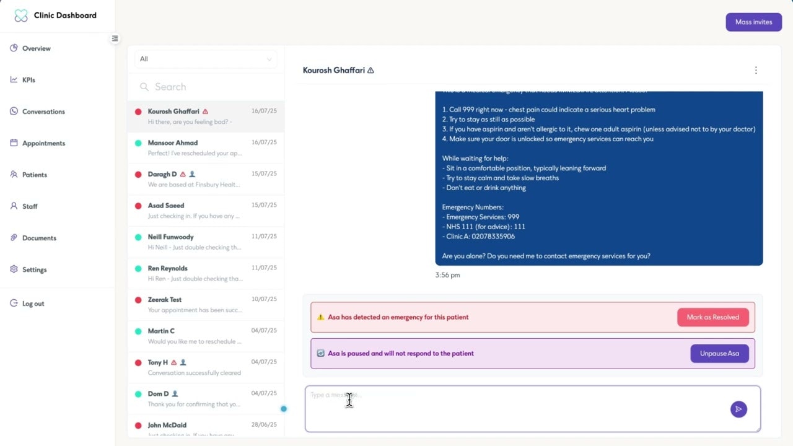Open the Mansoor Ahmad conversation
Screen dimensions: 793x446
(206, 147)
